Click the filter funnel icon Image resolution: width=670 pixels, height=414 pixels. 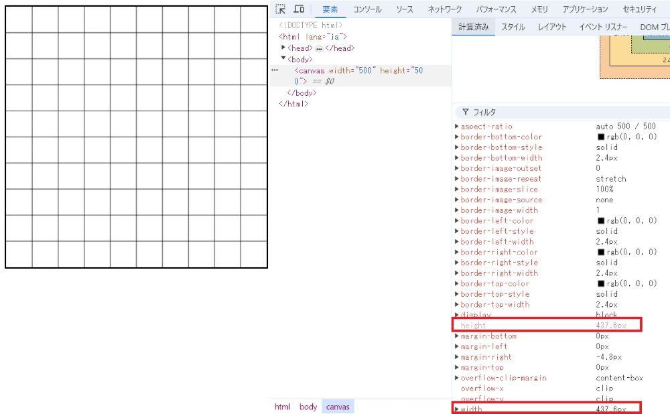point(466,112)
